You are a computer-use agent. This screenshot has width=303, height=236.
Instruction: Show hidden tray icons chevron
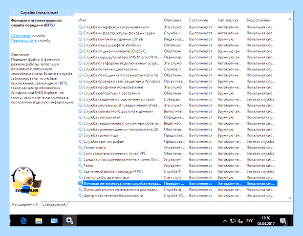tap(225, 221)
